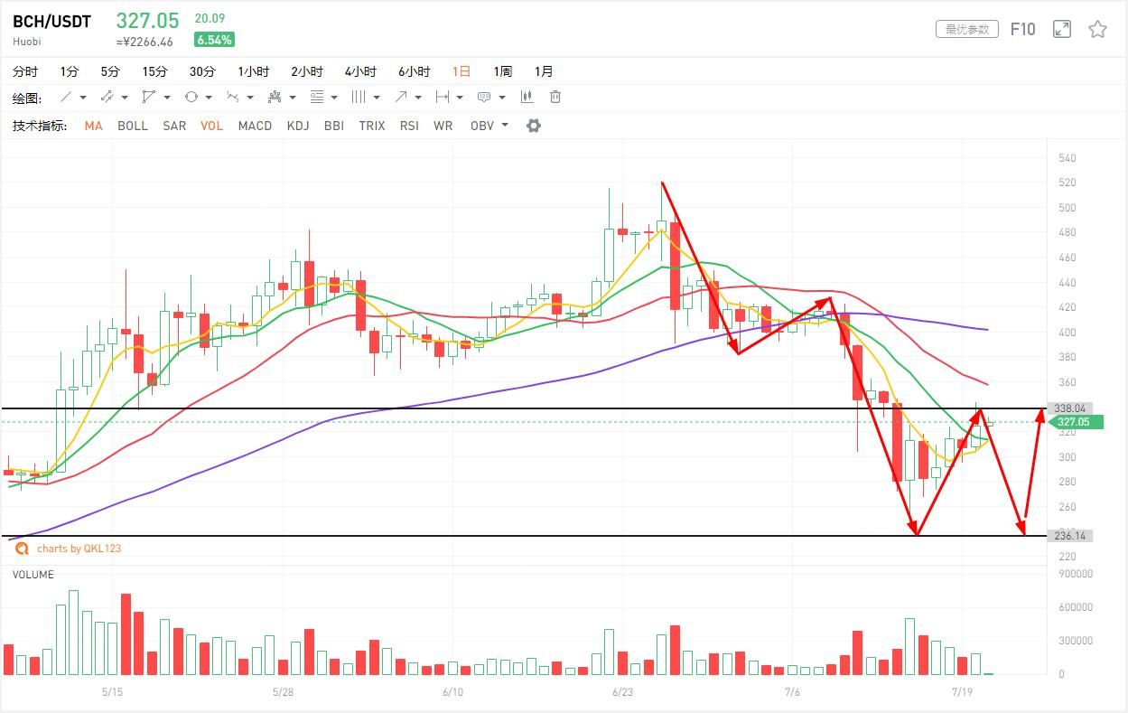Toggle the MA indicator
1128x713 pixels.
(94, 126)
